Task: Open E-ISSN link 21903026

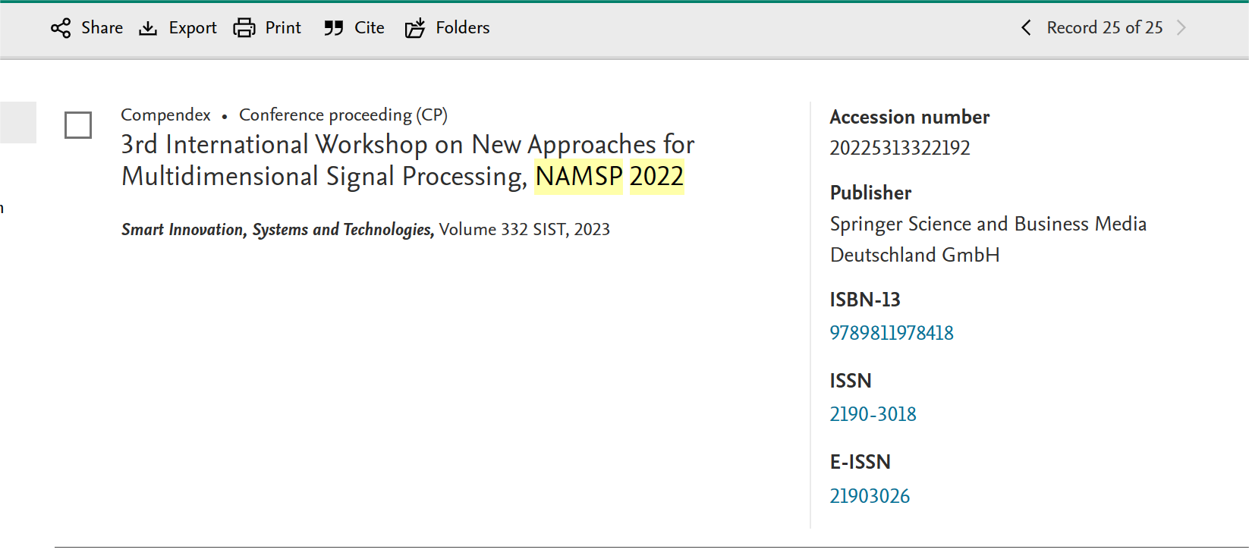Action: 870,496
